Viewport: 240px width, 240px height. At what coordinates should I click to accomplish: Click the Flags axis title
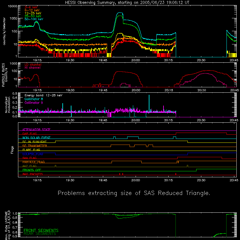click(12, 150)
